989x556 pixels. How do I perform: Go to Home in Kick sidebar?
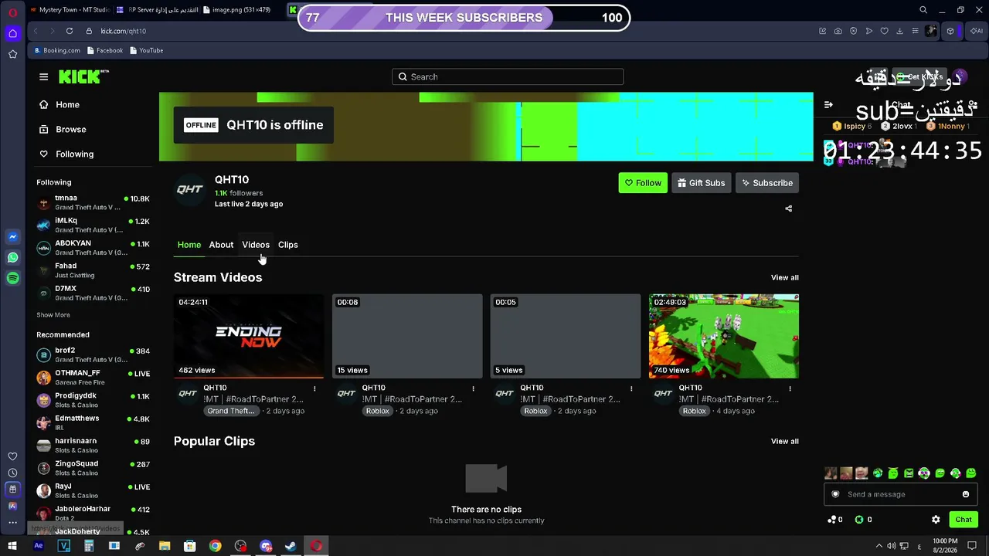point(59,105)
